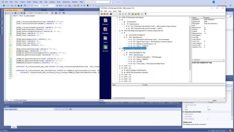This screenshot has width=234, height=132.
Task: Click the Maximum Use property row
Action: 208,33
